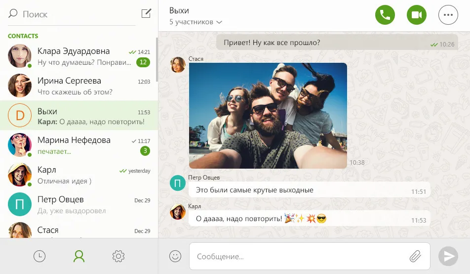470x274 pixels.
Task: Start a video call with the group
Action: click(416, 15)
